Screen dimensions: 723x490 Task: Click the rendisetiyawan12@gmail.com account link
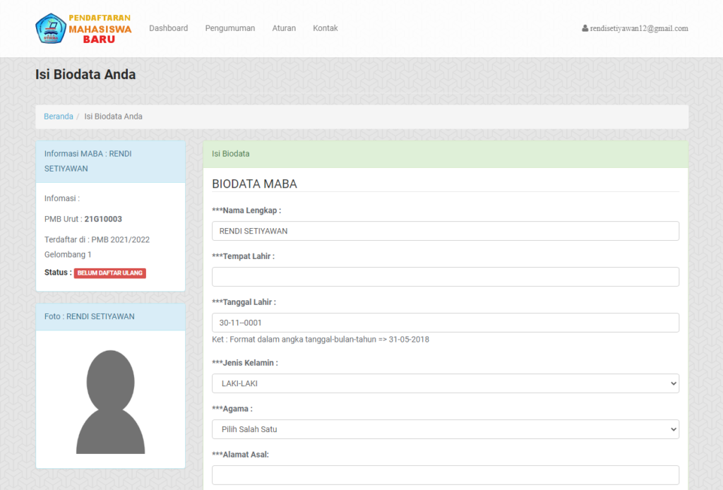(638, 28)
